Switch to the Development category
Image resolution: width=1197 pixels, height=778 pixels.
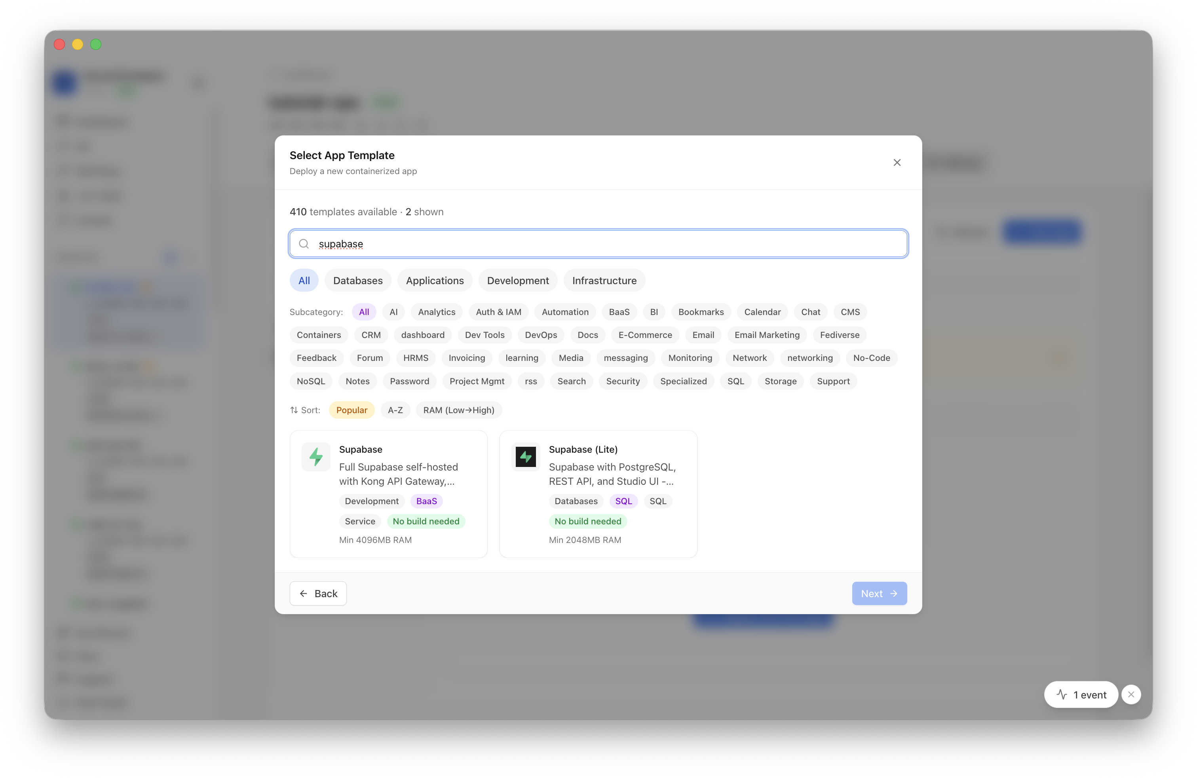(517, 281)
